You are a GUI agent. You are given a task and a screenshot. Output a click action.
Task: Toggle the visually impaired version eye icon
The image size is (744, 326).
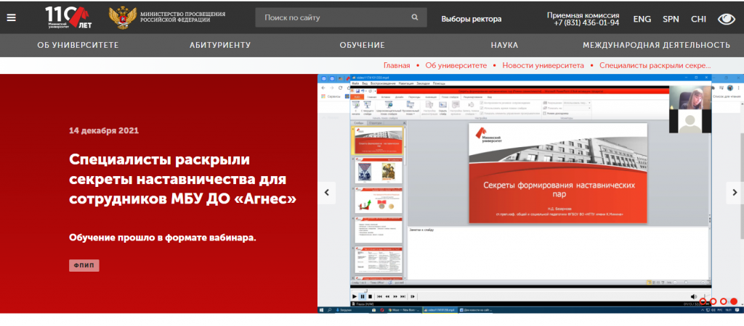[x=726, y=19]
